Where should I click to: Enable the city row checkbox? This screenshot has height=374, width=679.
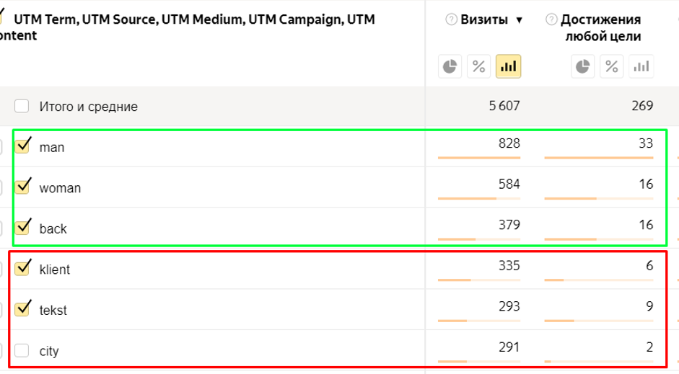pyautogui.click(x=22, y=350)
